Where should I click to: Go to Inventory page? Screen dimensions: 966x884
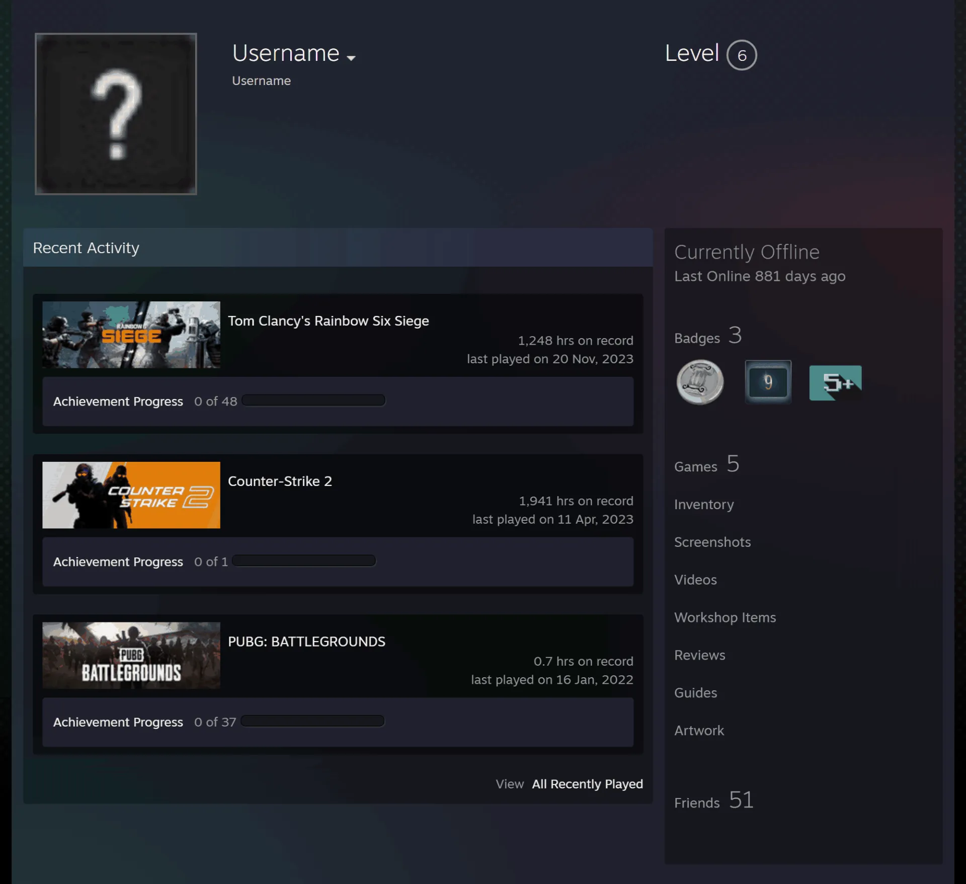[x=704, y=504]
